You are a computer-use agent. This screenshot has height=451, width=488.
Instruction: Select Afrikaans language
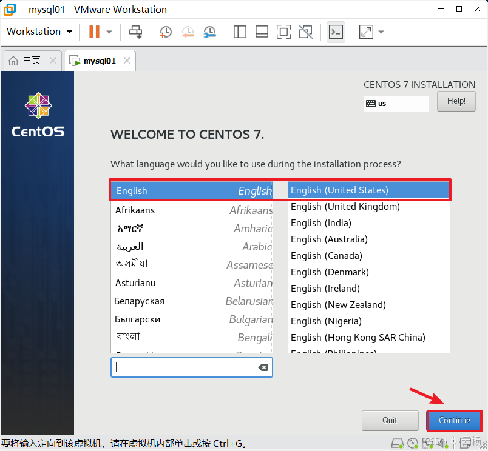click(192, 210)
